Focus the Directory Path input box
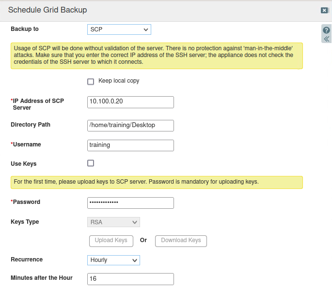 pos(130,125)
